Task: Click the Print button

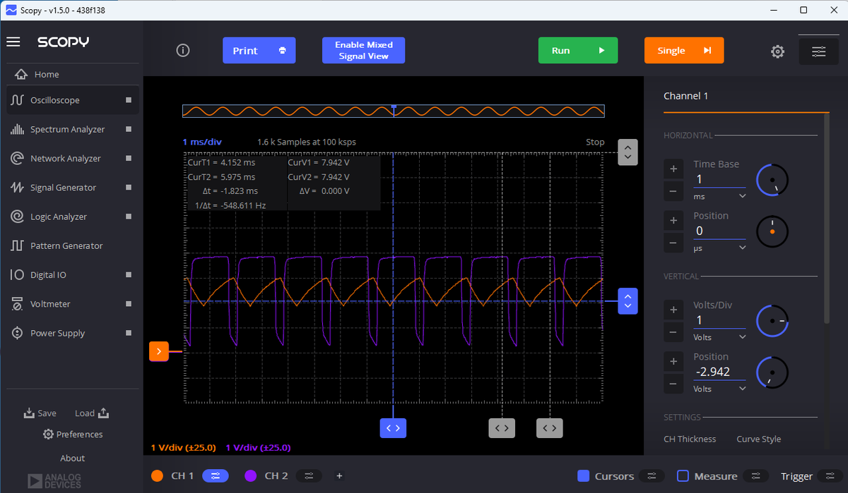Action: [x=259, y=51]
